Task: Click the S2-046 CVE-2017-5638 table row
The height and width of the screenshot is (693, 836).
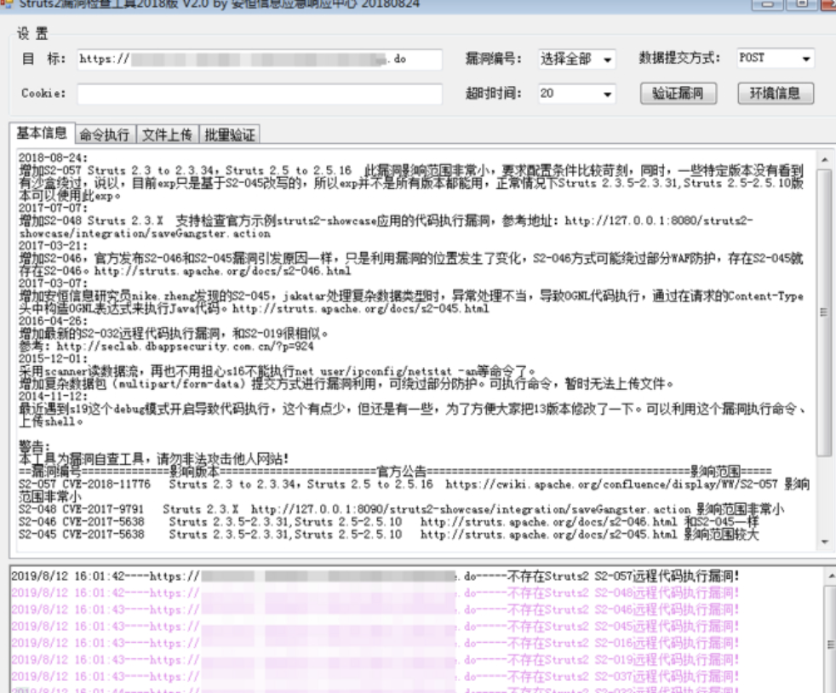Action: (x=389, y=522)
